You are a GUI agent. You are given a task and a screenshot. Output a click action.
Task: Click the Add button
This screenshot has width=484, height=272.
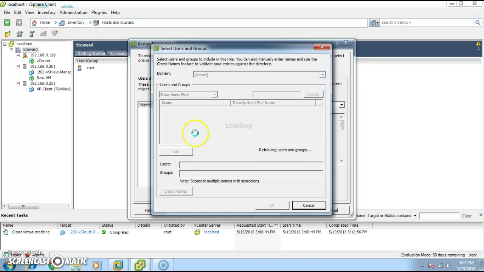[176, 151]
